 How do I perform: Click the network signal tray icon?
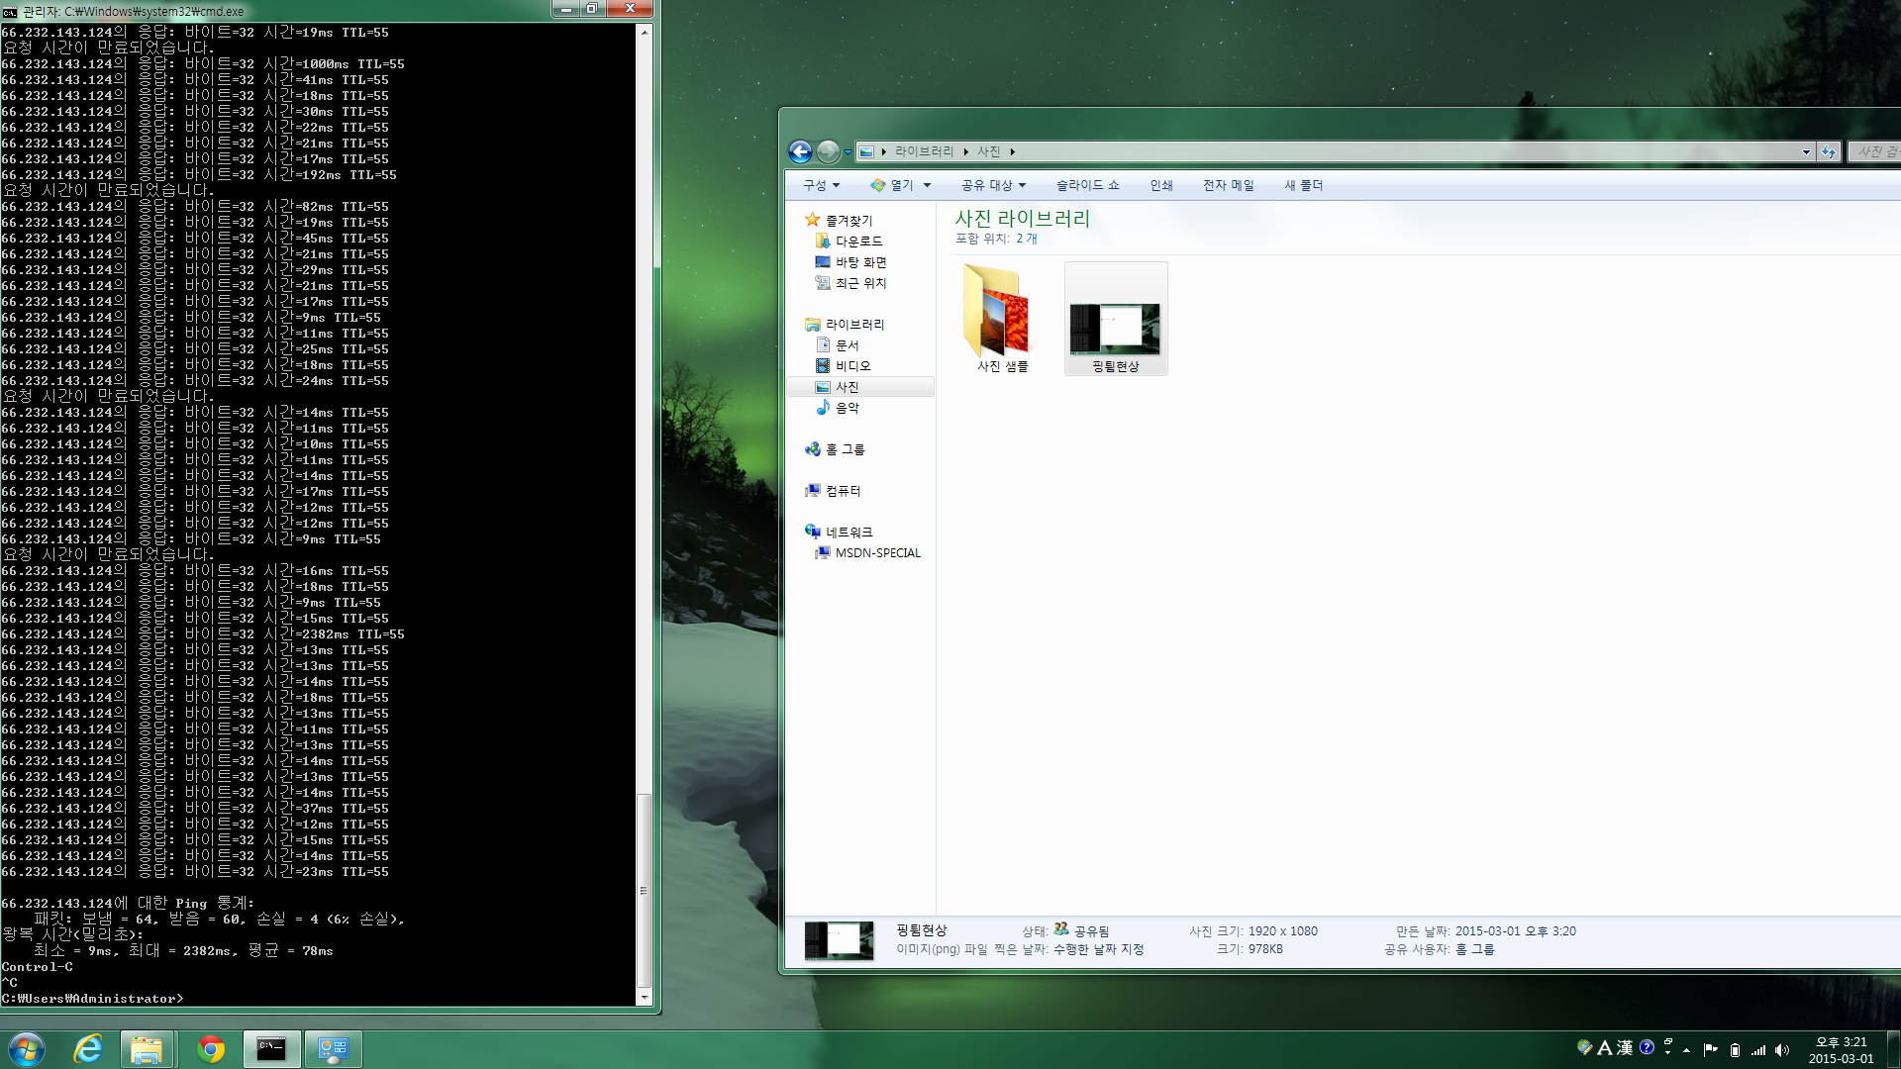[1758, 1050]
